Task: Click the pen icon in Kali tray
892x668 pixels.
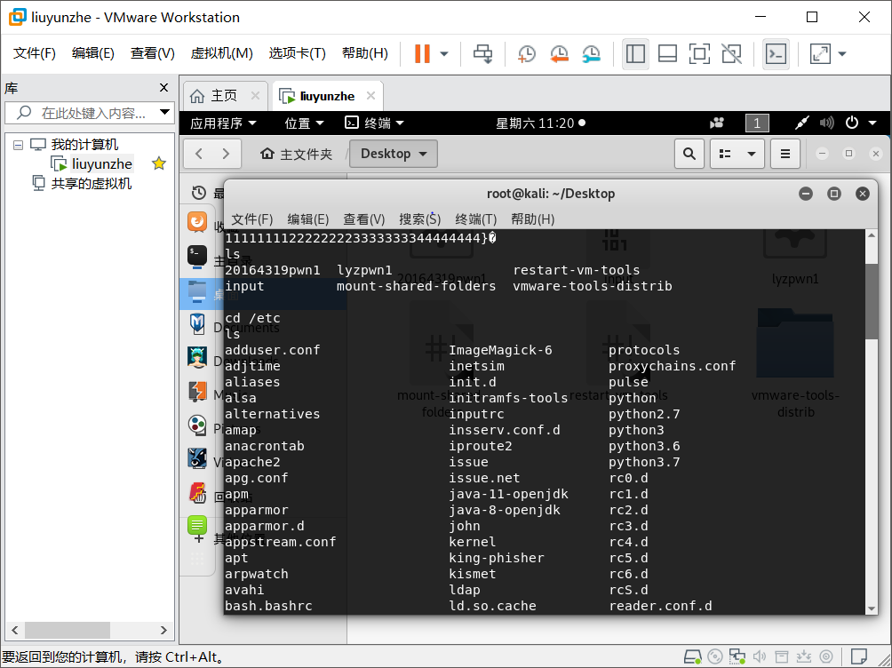Action: pos(801,123)
